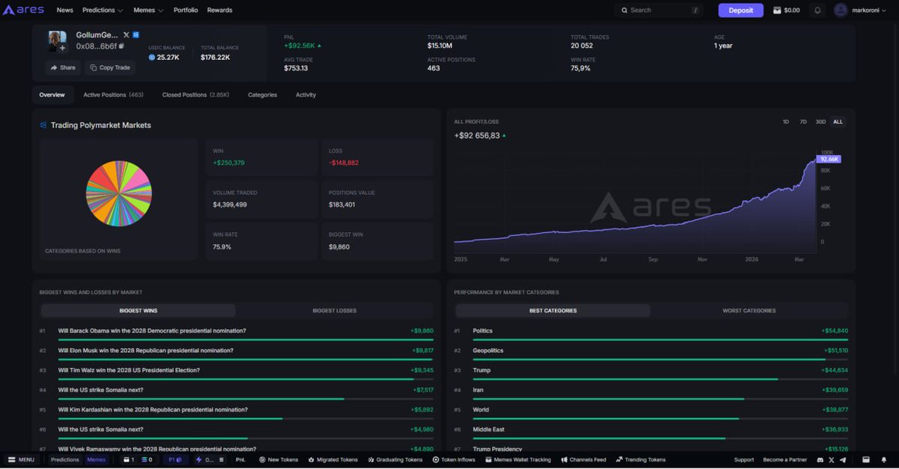Show the BIGGEST LOSSES list
Image resolution: width=899 pixels, height=469 pixels.
coord(334,310)
